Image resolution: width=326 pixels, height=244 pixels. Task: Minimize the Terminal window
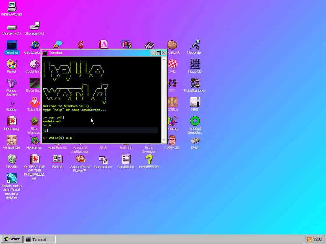point(153,53)
